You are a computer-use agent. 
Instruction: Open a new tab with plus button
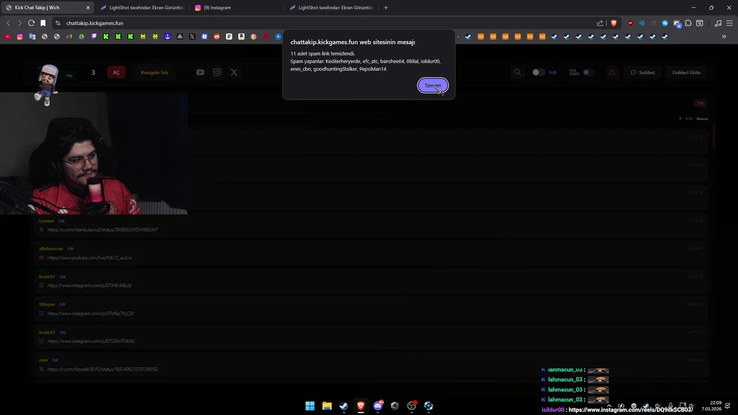[386, 7]
